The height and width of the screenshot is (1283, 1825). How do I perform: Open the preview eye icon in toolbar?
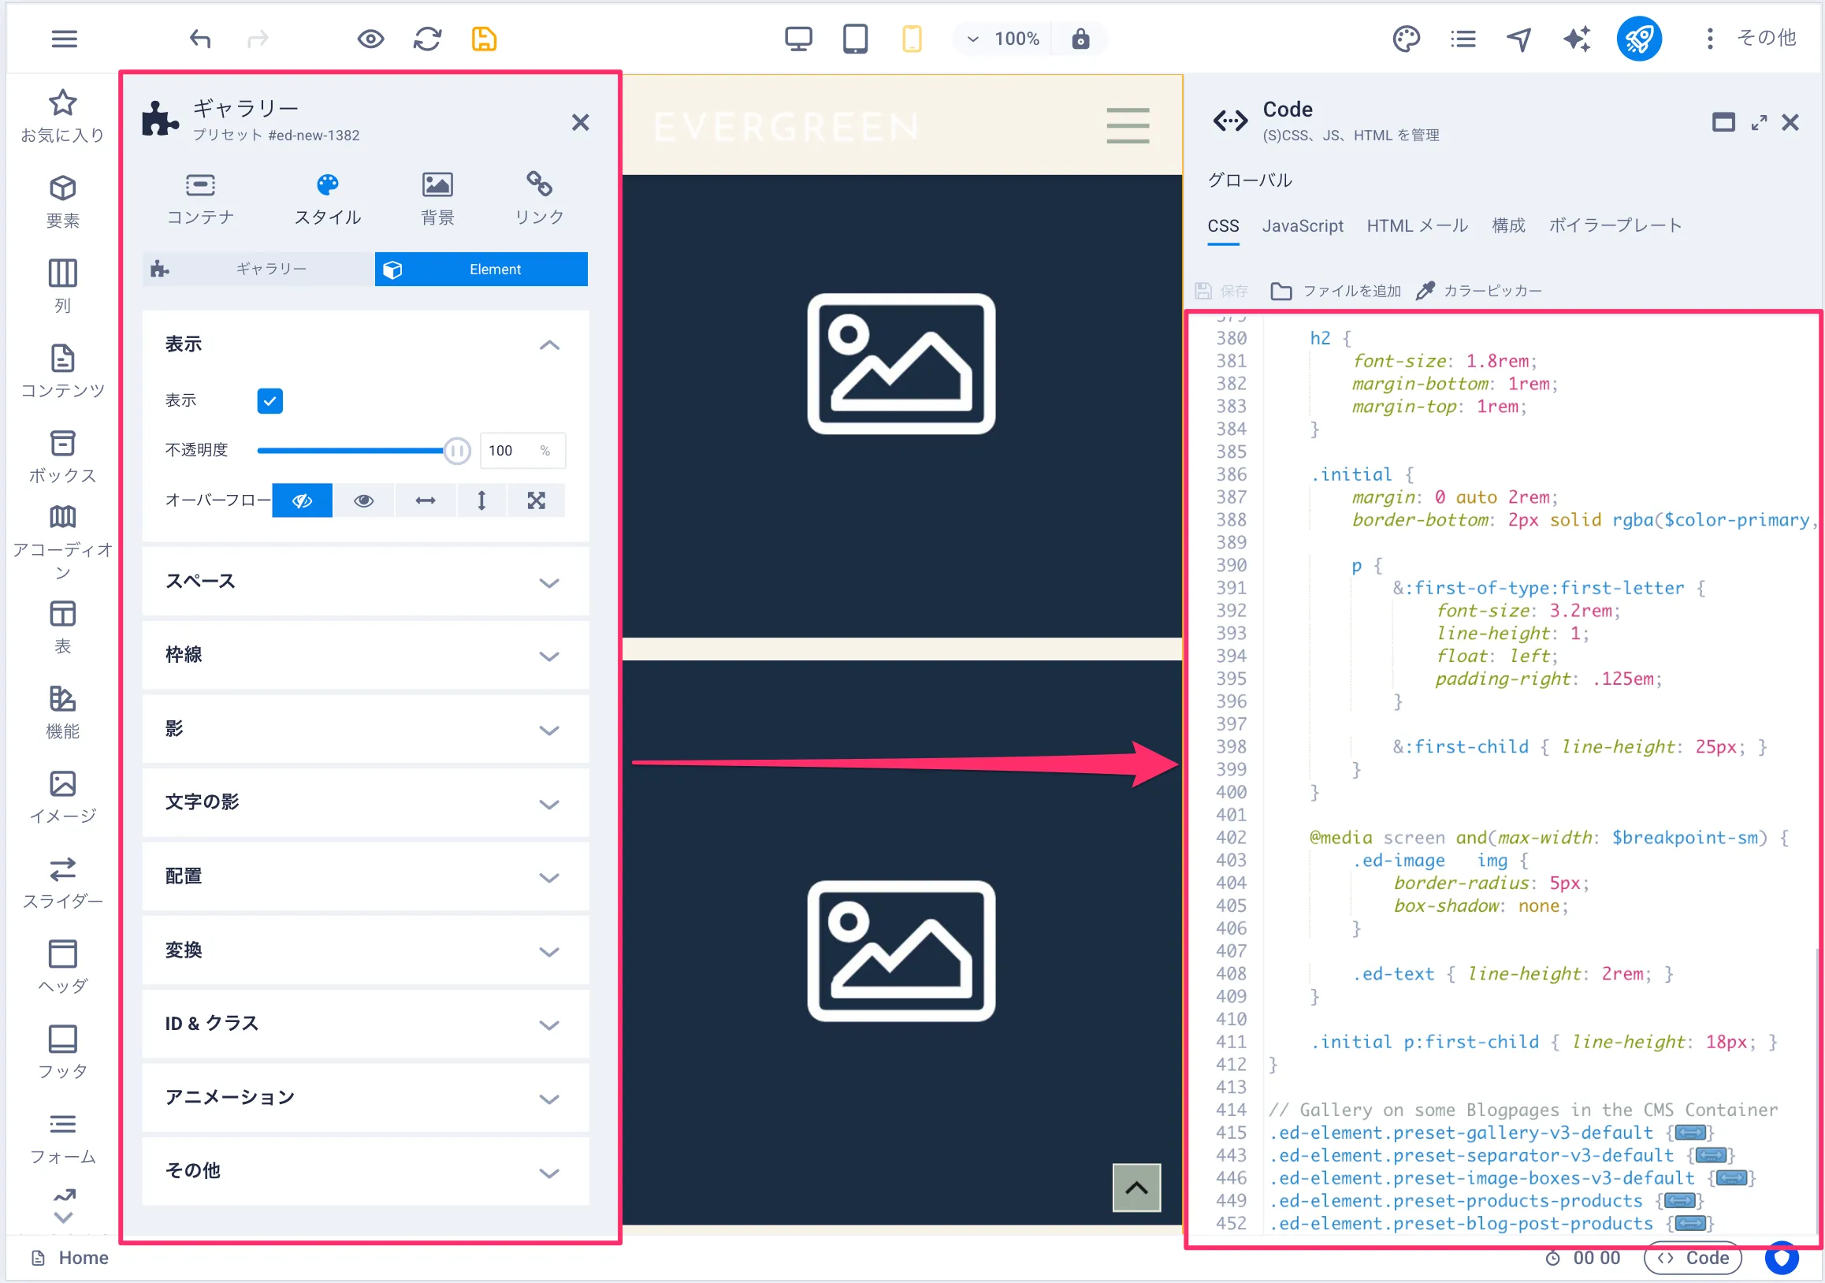click(x=370, y=39)
